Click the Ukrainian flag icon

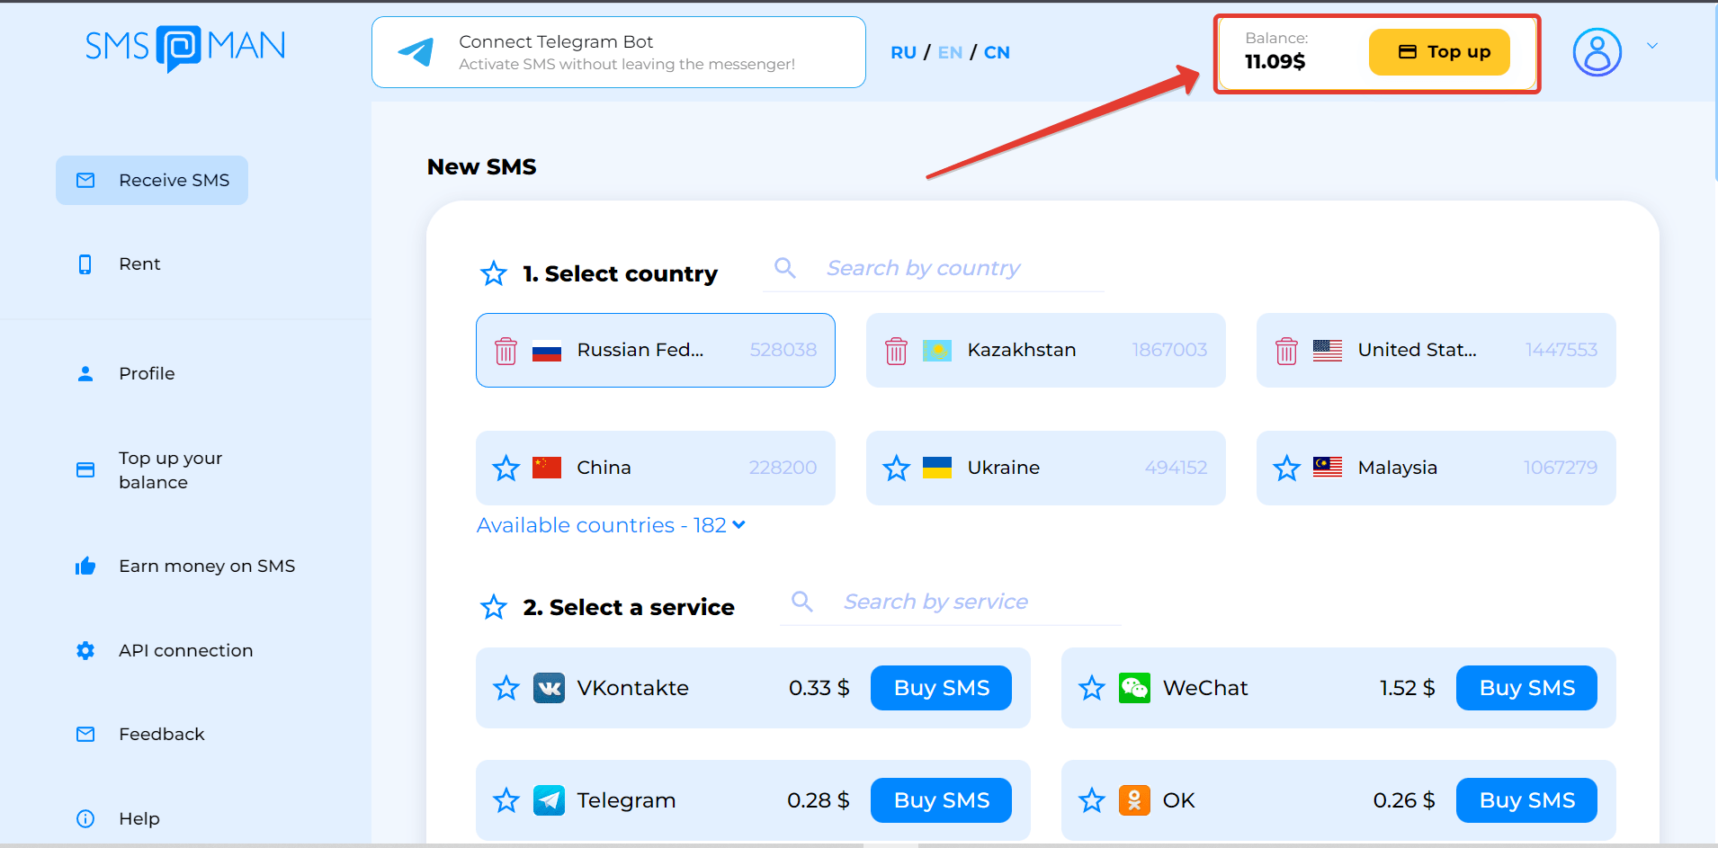click(x=937, y=468)
